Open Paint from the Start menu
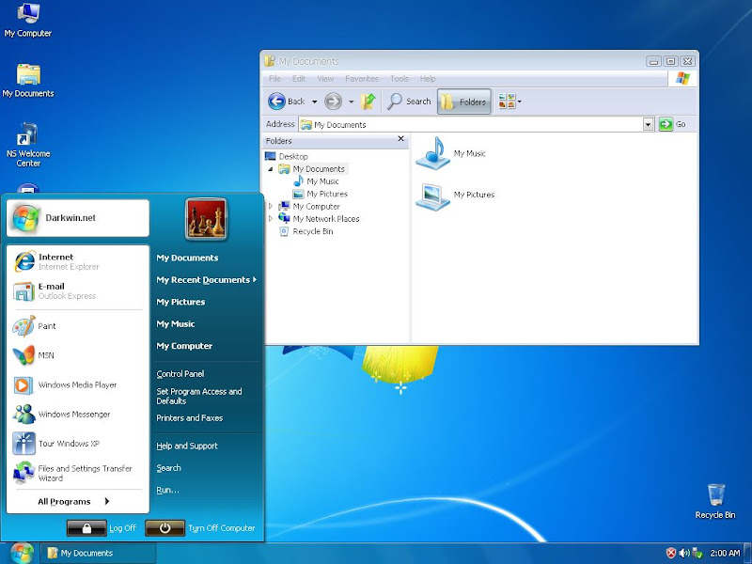This screenshot has height=564, width=752. coord(46,326)
